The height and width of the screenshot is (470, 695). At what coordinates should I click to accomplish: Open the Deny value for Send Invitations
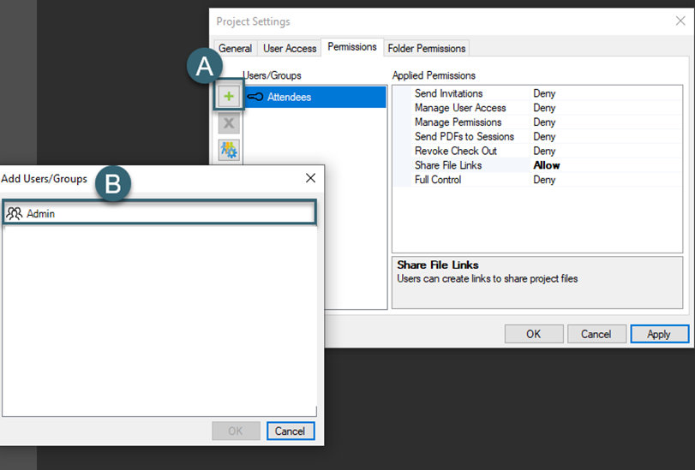[x=544, y=93]
